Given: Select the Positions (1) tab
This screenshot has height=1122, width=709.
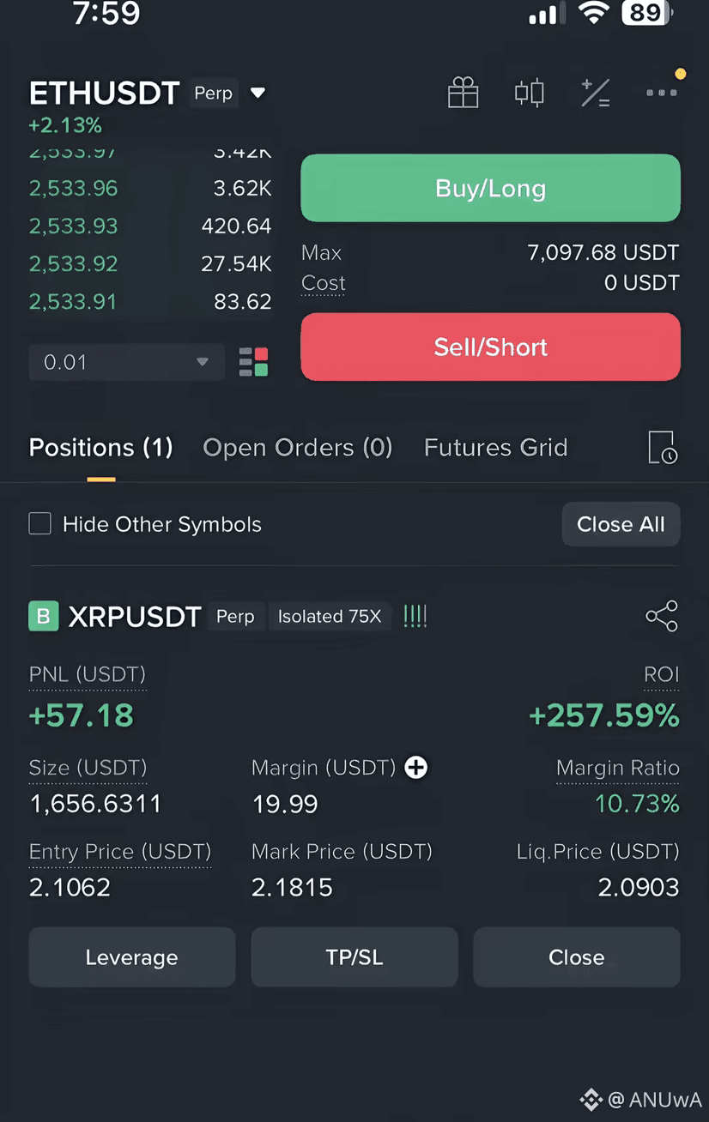Looking at the screenshot, I should (x=101, y=448).
